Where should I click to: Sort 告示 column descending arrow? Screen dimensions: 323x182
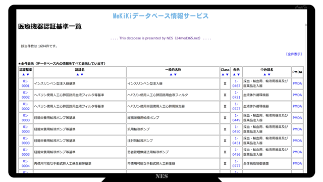239,74
